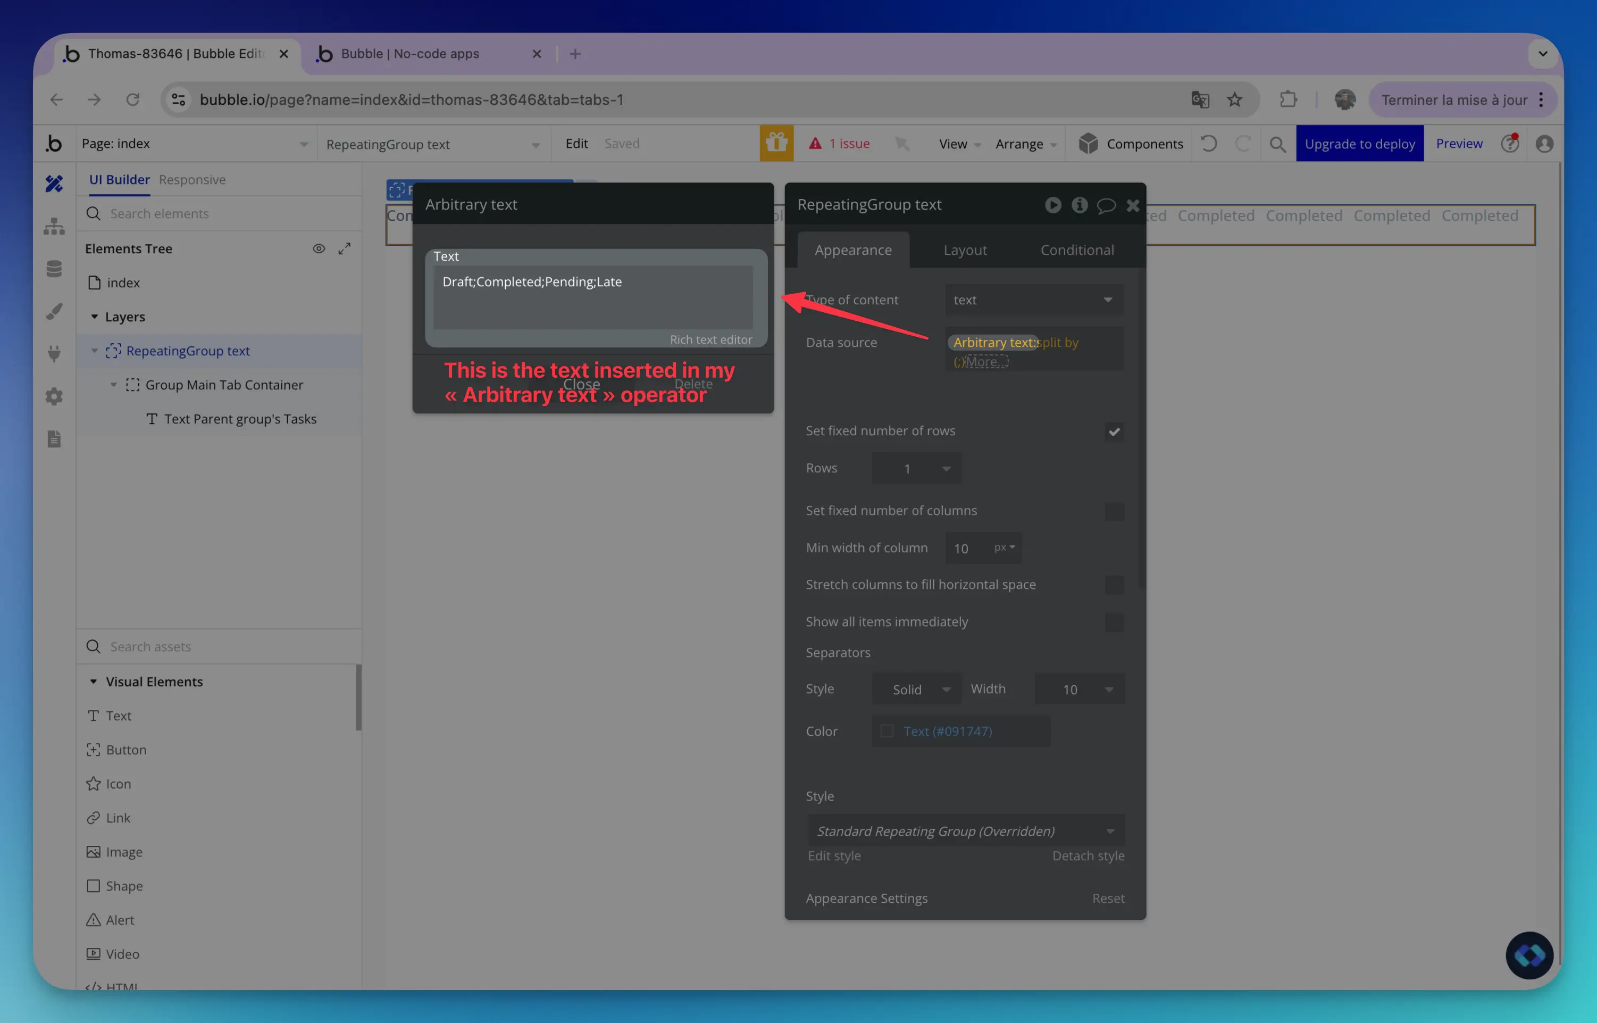Collapse the Visual Elements section
1597x1023 pixels.
tap(94, 681)
